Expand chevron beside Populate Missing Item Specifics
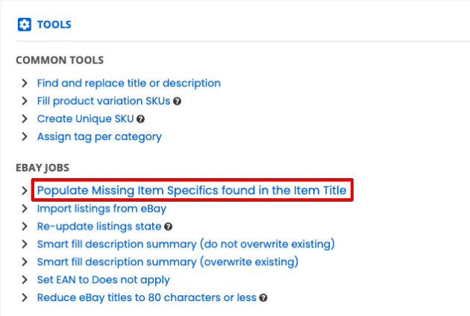The width and height of the screenshot is (470, 316). tap(25, 191)
